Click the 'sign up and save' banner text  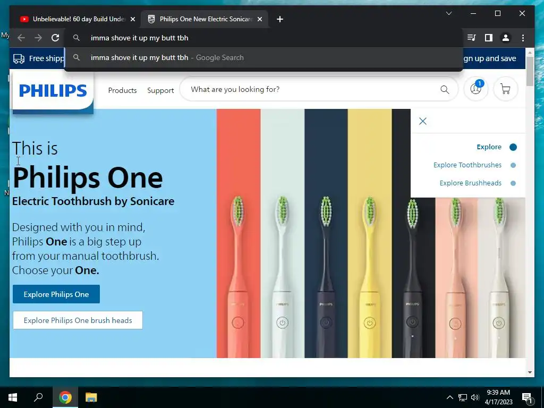(489, 58)
